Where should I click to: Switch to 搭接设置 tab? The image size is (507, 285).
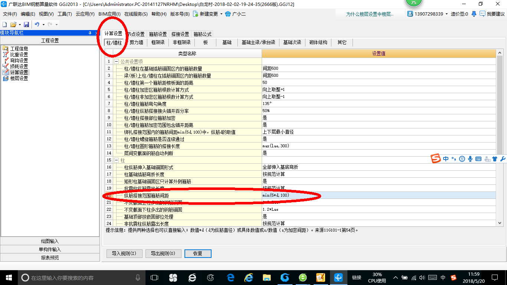(x=180, y=34)
